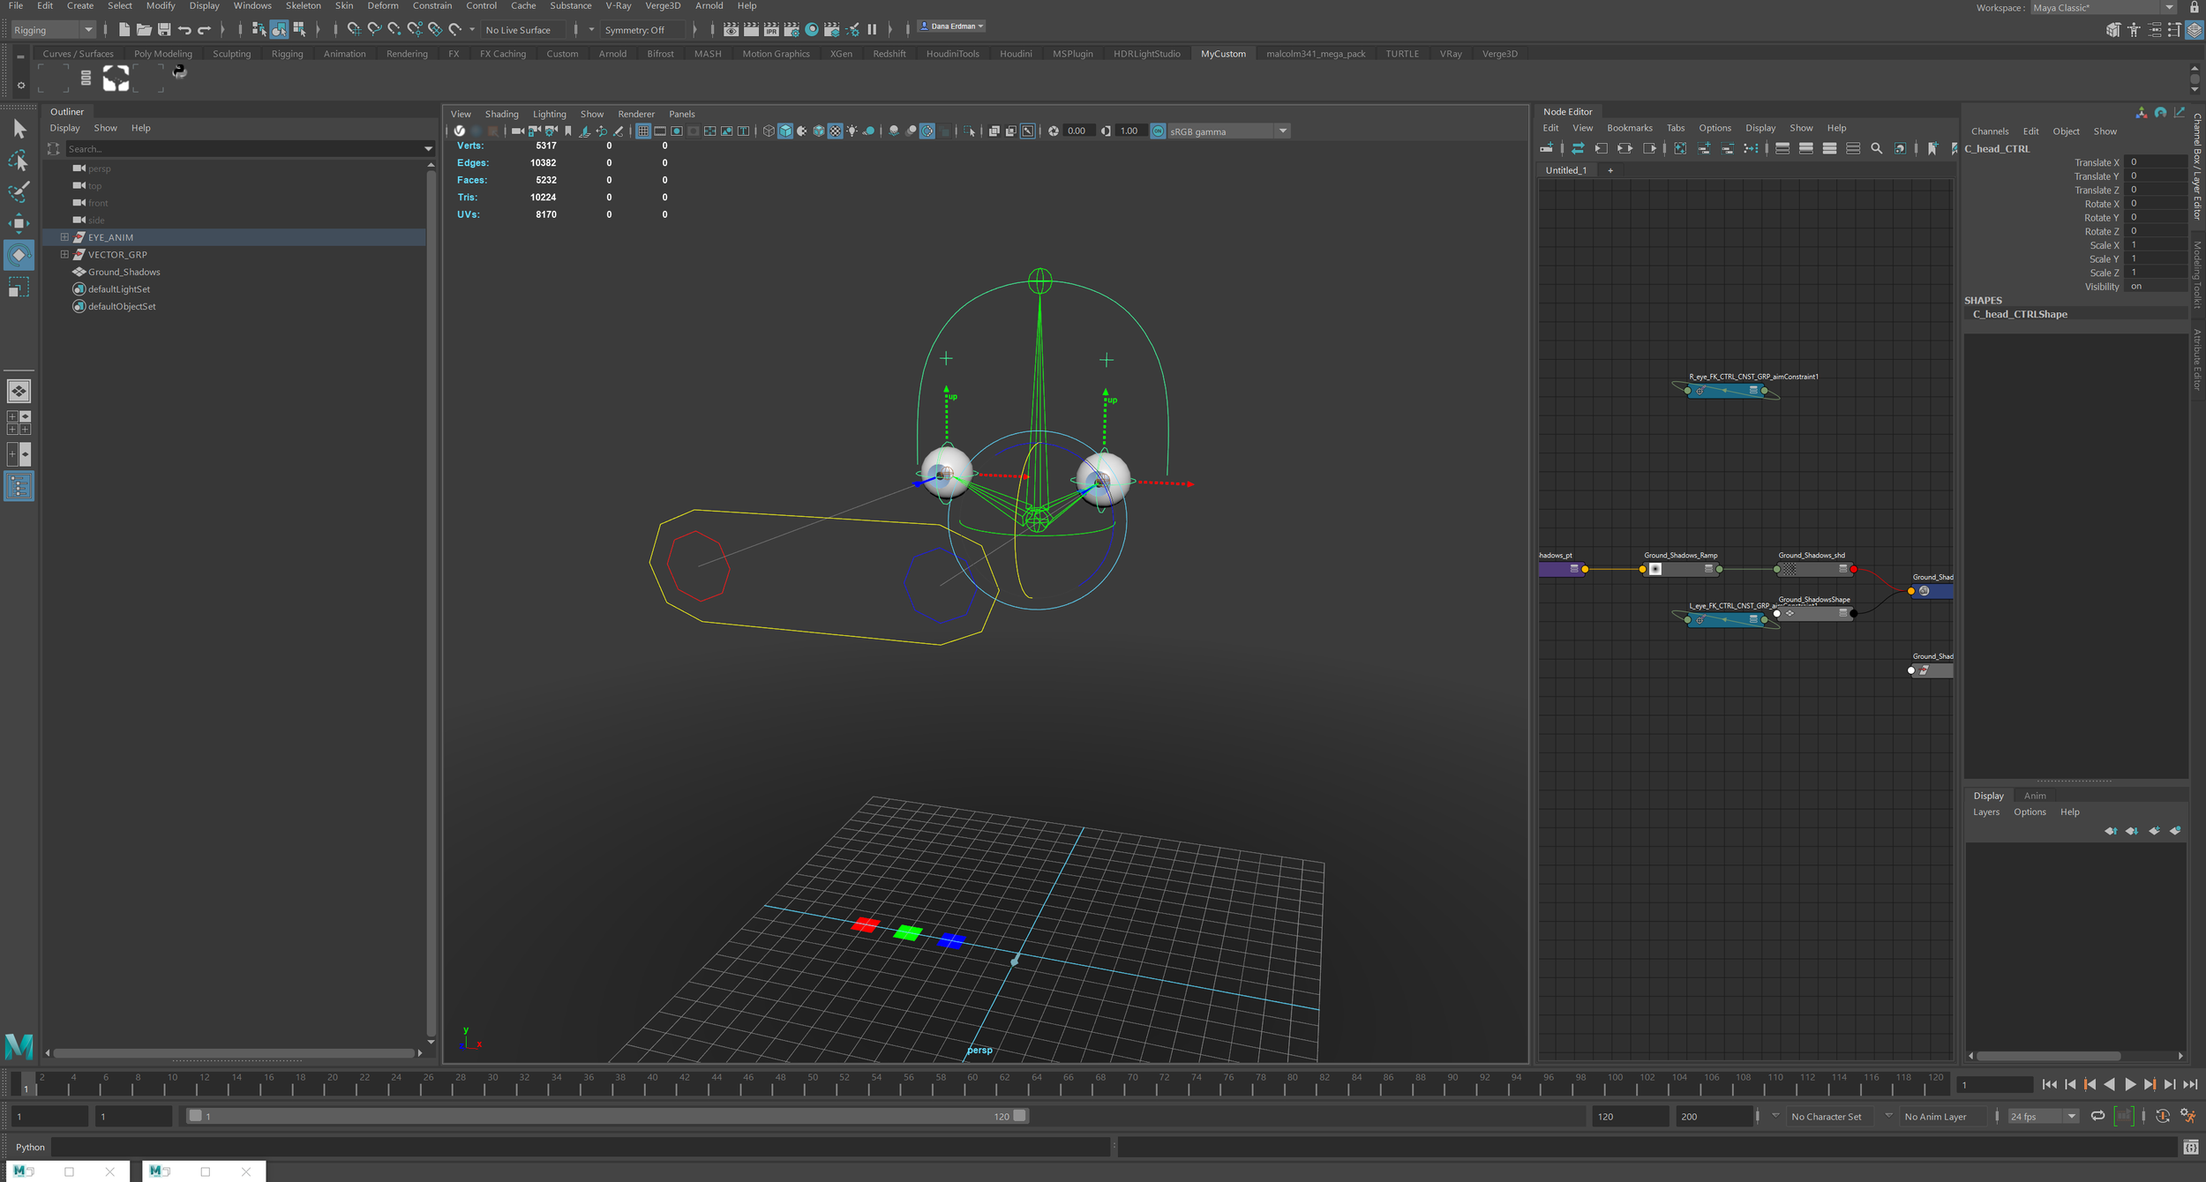Click the Node Editor create node icon
Image resolution: width=2206 pixels, height=1182 pixels.
pos(1547,149)
